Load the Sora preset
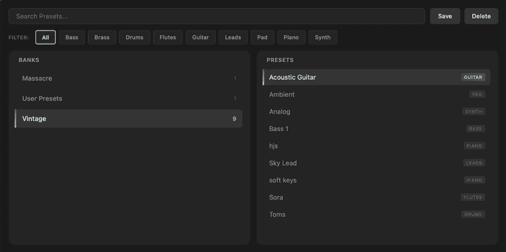506x252 pixels. (376, 197)
